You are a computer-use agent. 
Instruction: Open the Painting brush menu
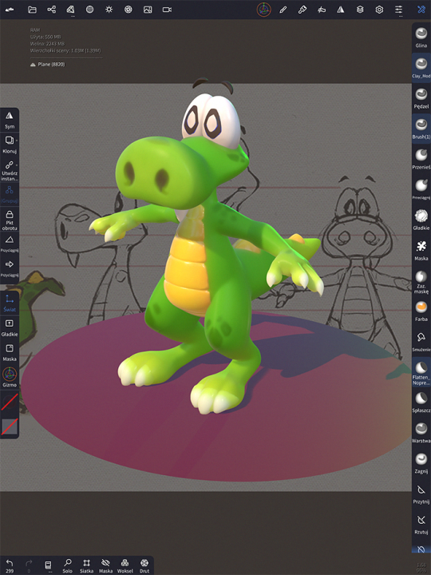coord(302,10)
